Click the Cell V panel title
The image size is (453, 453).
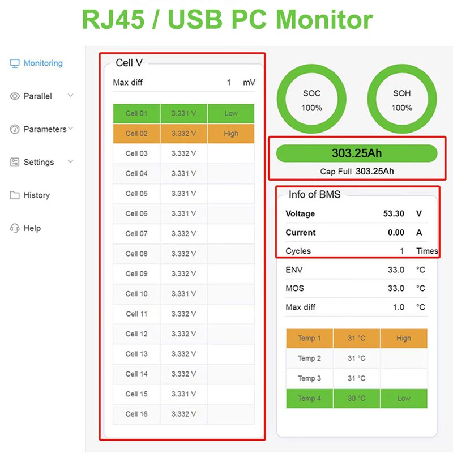[x=129, y=63]
